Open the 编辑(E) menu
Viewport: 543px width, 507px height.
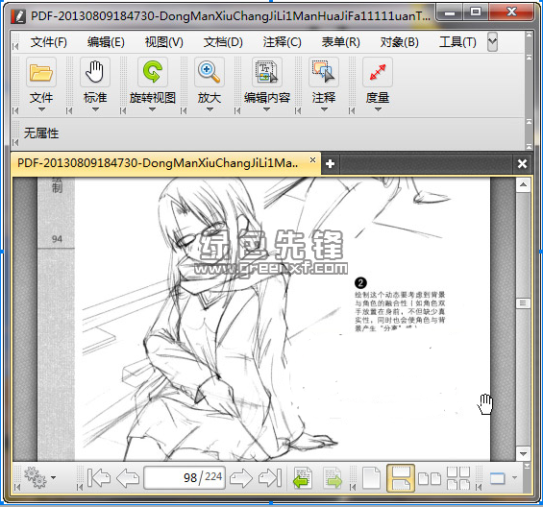pos(106,42)
